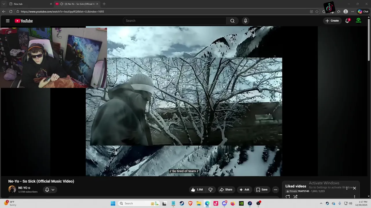This screenshot has width=371, height=208.
Task: Launch Steam from the taskbar
Action: pos(182,203)
